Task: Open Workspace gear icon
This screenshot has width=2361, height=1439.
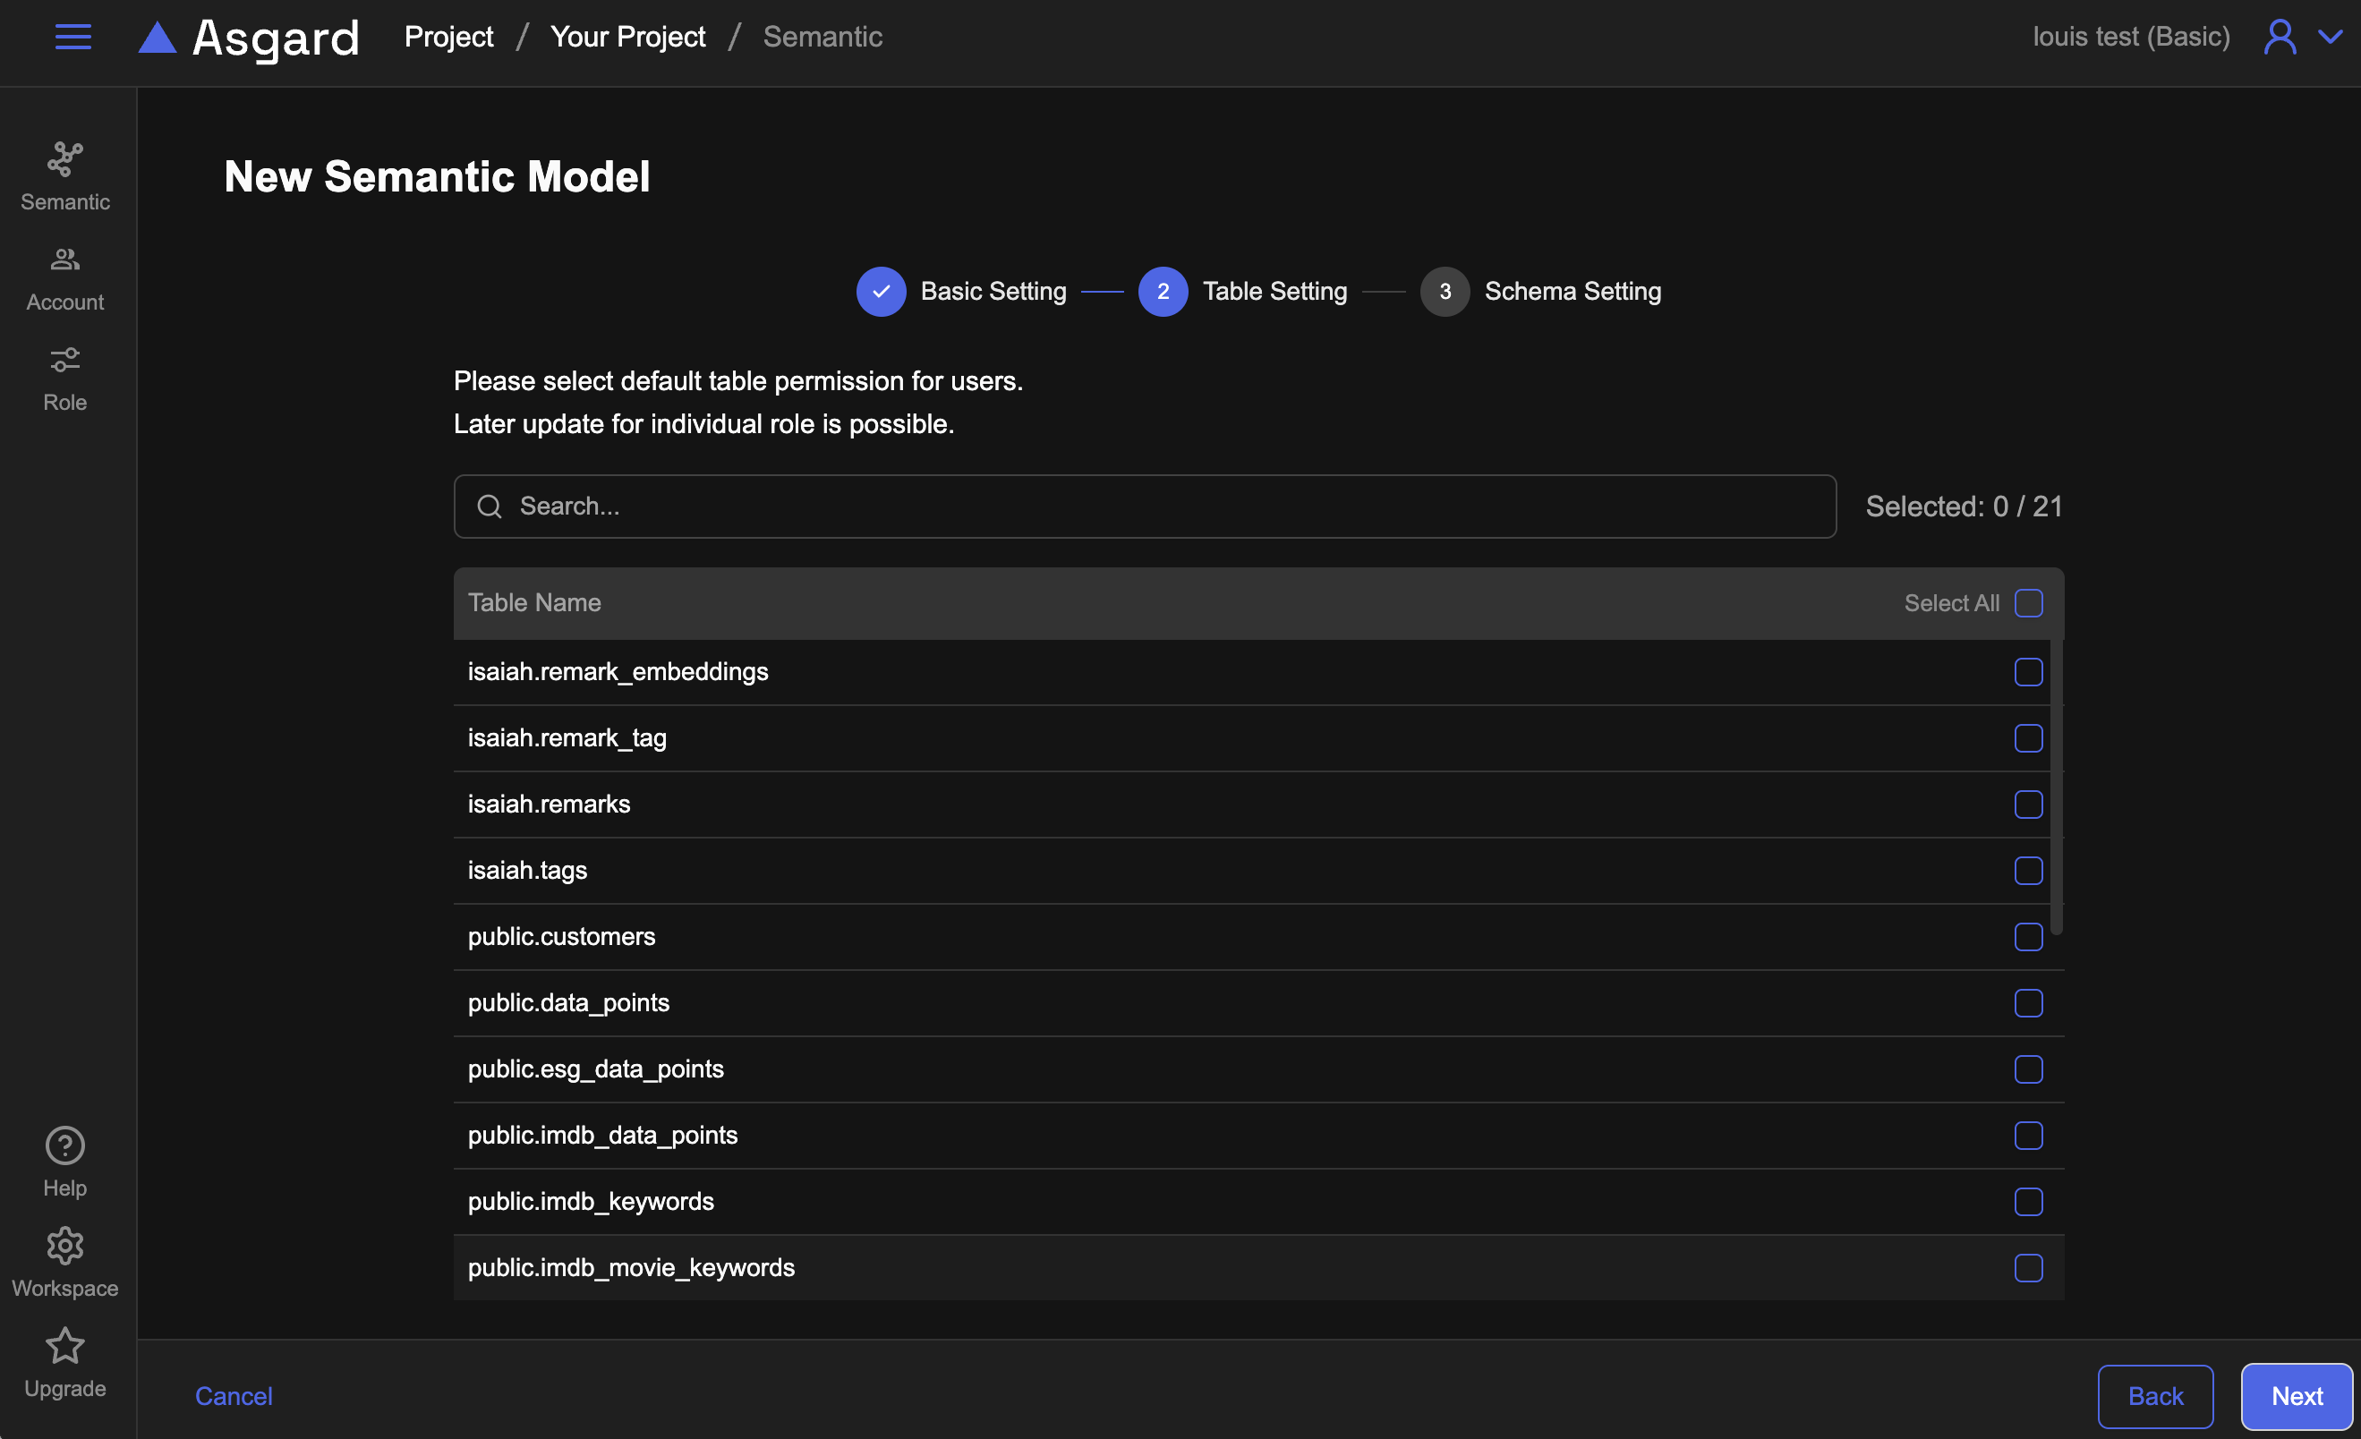Action: coord(65,1246)
